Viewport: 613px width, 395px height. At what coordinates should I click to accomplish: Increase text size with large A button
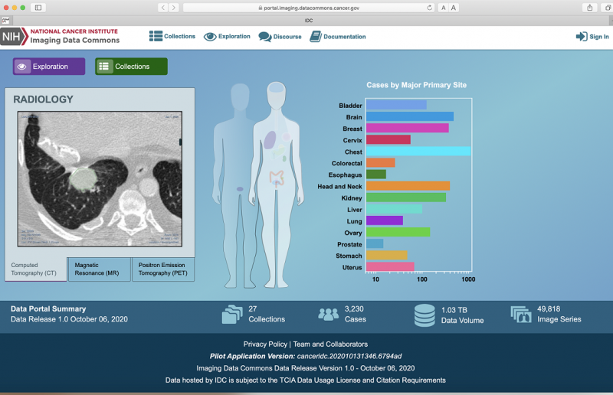coord(454,8)
